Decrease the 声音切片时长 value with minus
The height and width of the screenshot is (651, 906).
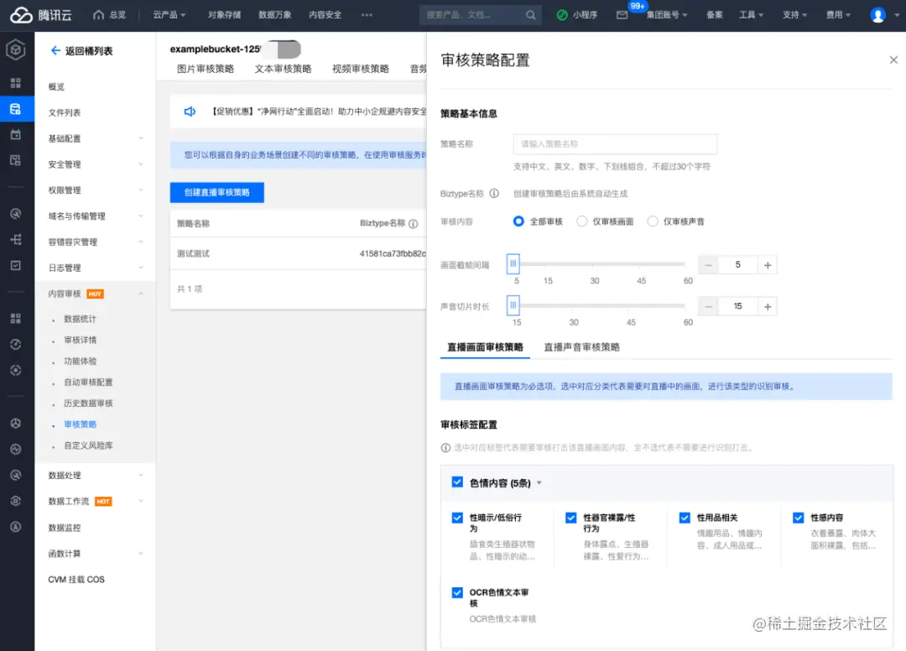pyautogui.click(x=708, y=307)
